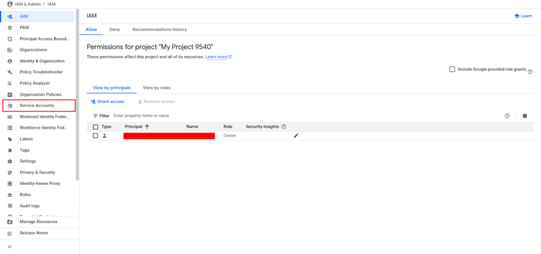Click the Policy Troubleshooter wrench icon
The height and width of the screenshot is (254, 541).
click(10, 72)
